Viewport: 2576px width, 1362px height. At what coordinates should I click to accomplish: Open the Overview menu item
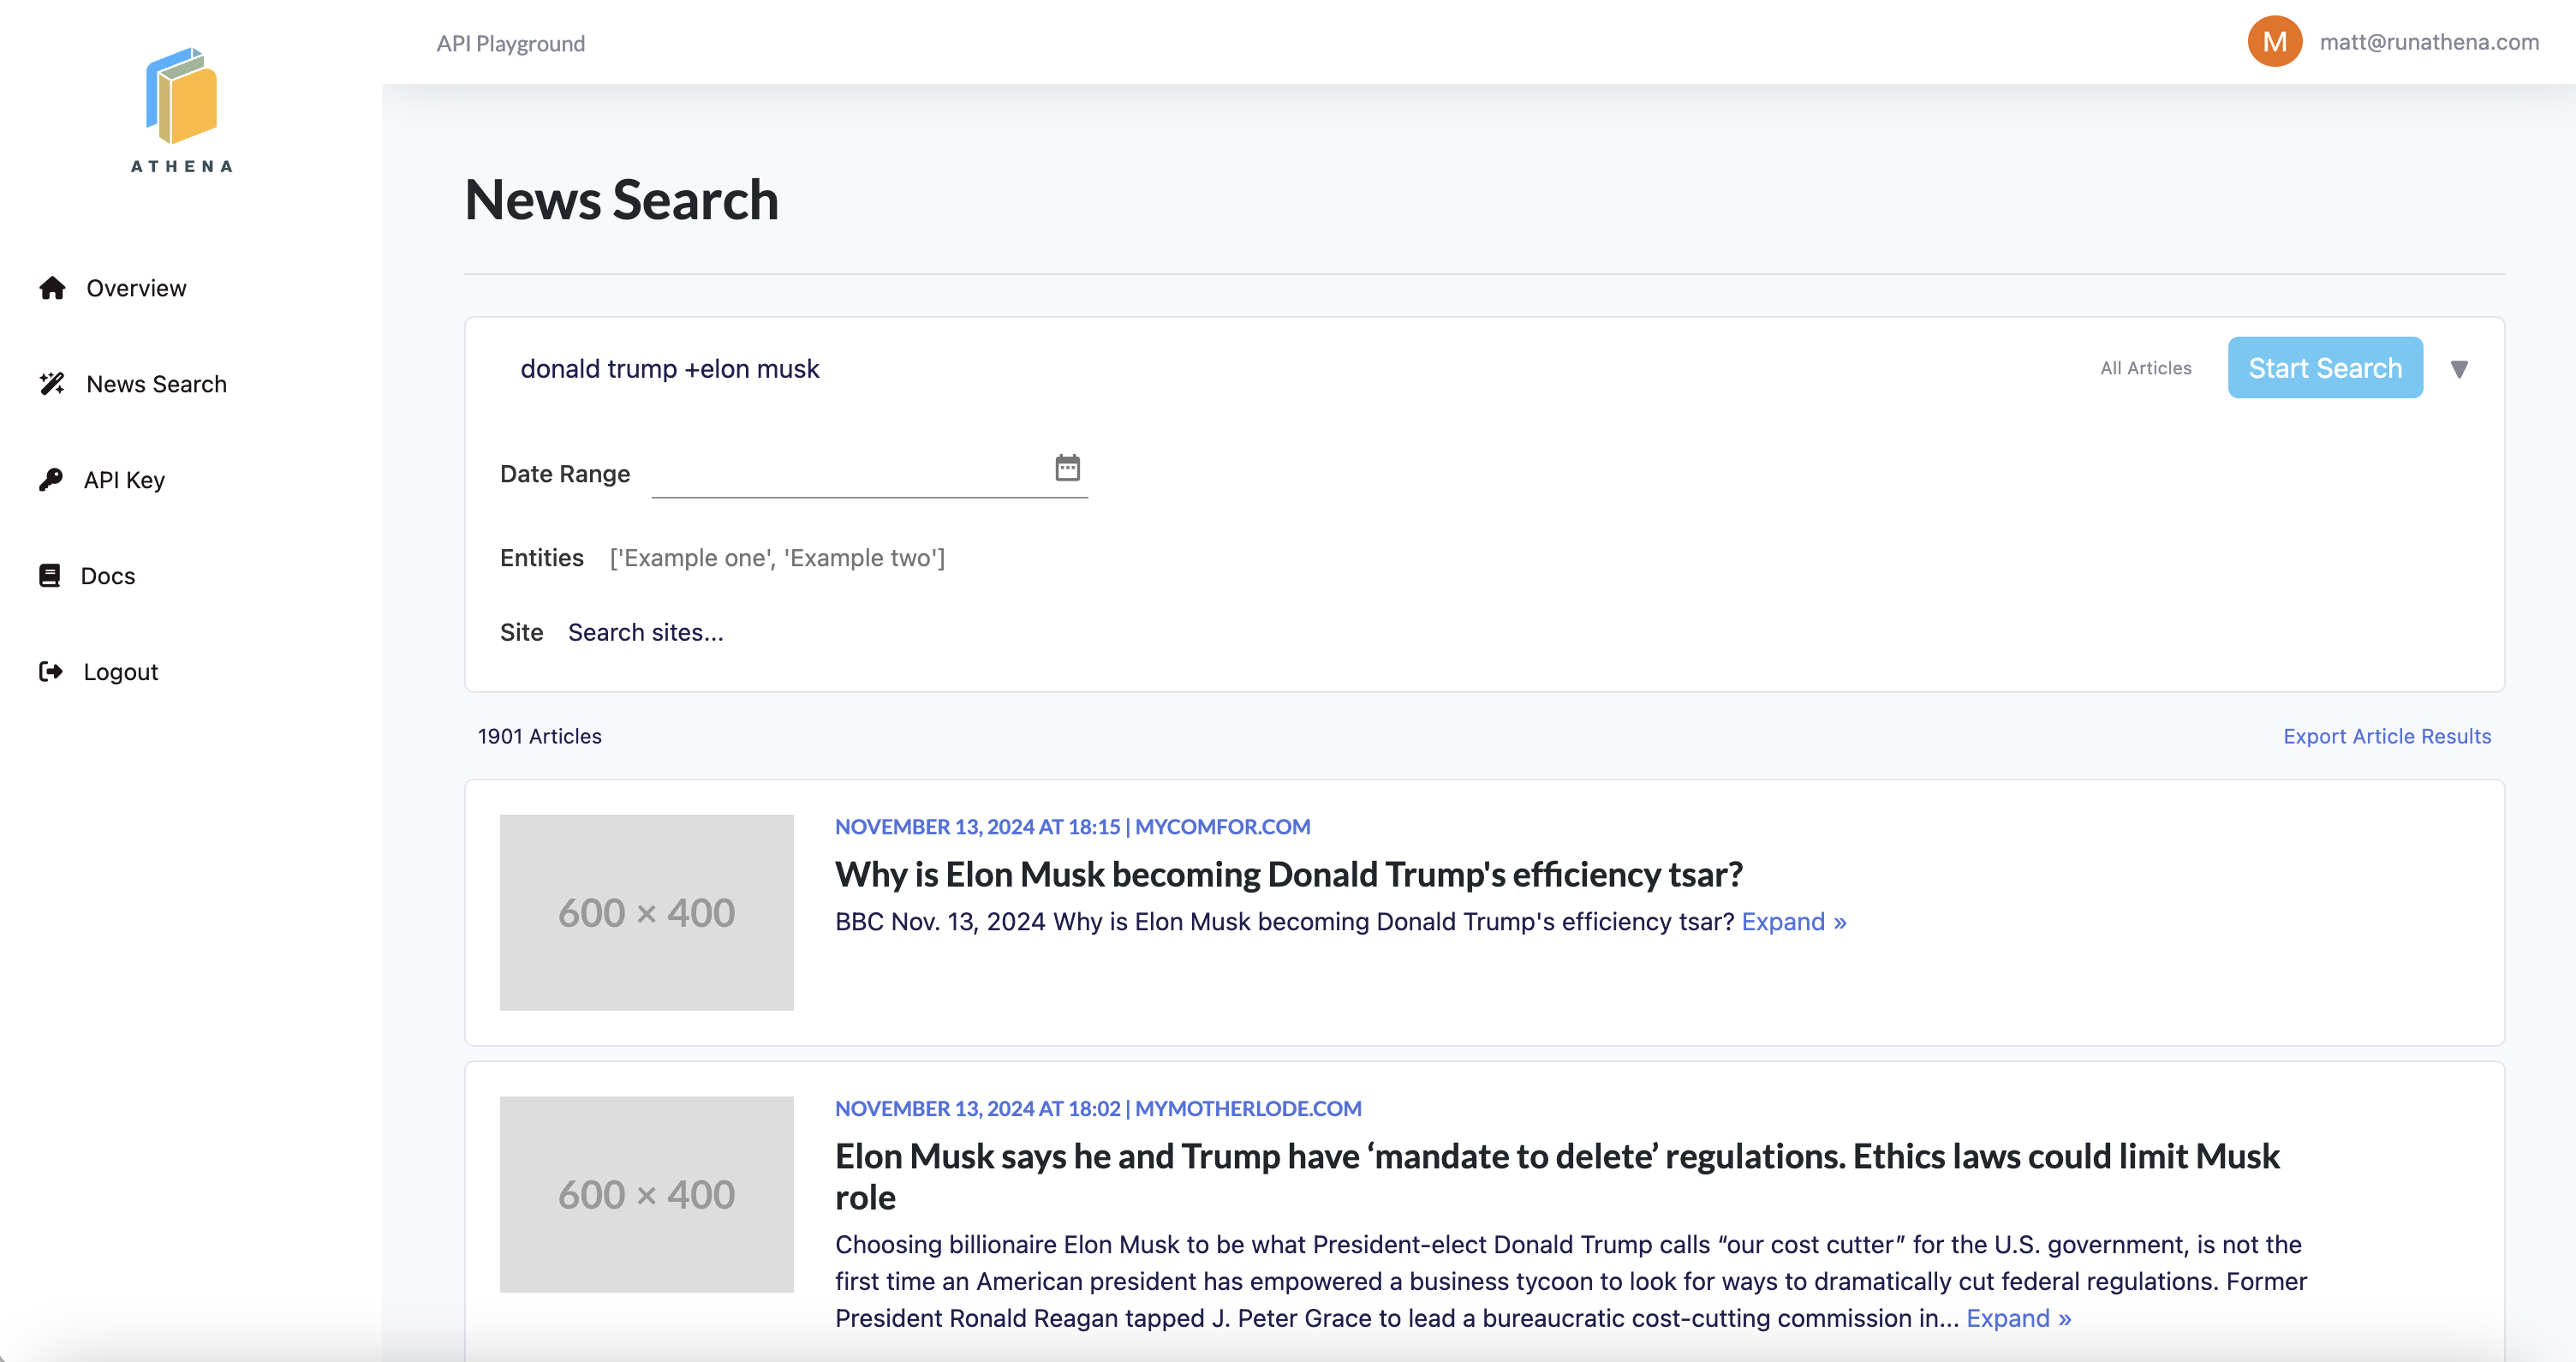click(136, 288)
